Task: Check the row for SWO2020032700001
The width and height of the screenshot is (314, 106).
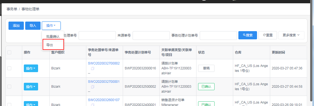Action: point(9,87)
